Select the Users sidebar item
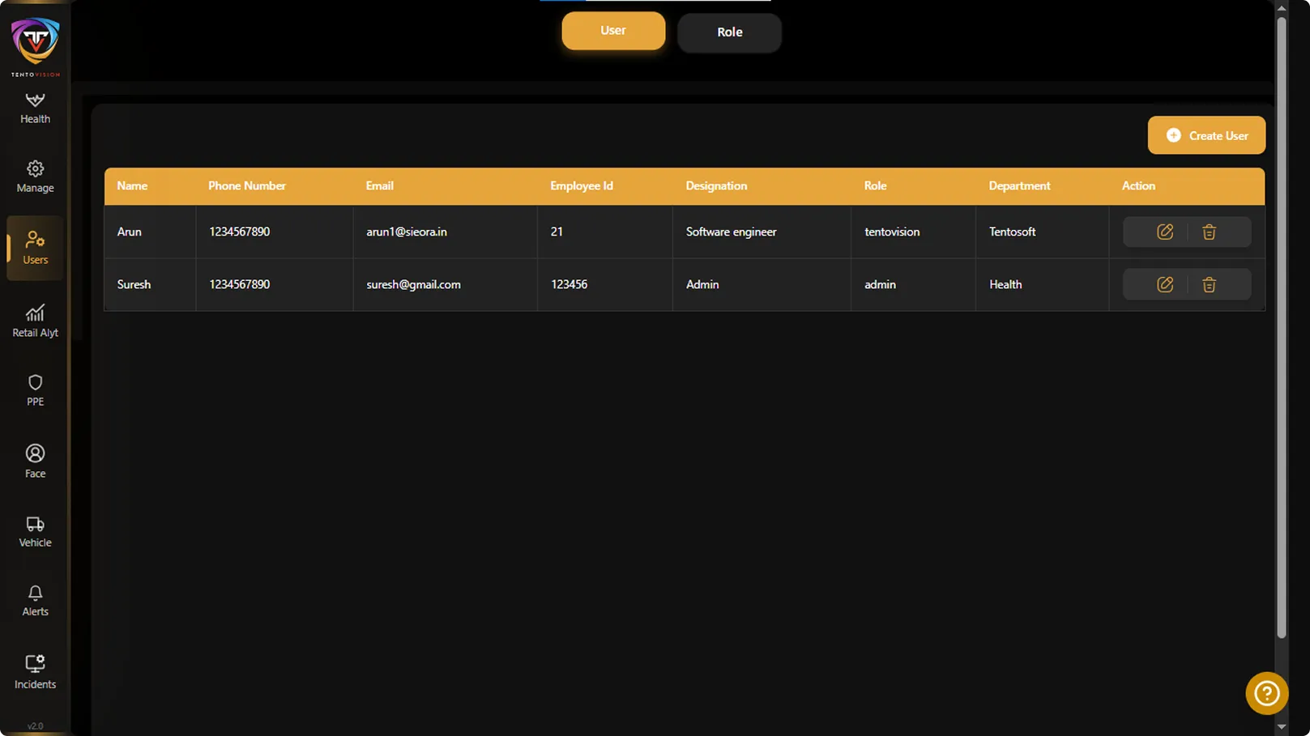 coord(35,248)
